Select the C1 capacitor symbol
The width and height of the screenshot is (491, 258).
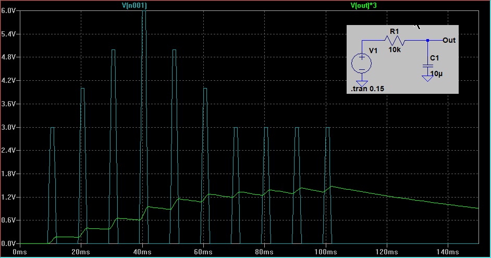pyautogui.click(x=428, y=66)
